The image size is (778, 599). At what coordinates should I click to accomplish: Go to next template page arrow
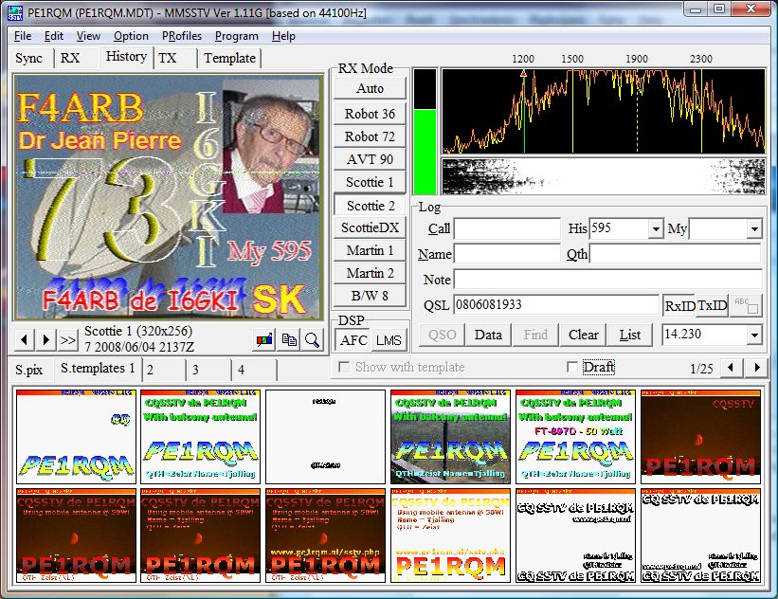(755, 368)
